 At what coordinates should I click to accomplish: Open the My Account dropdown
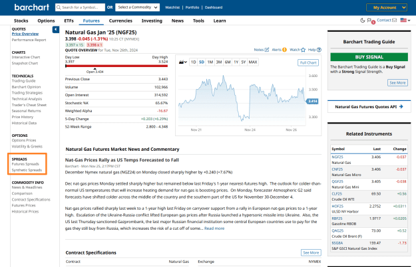386,7
